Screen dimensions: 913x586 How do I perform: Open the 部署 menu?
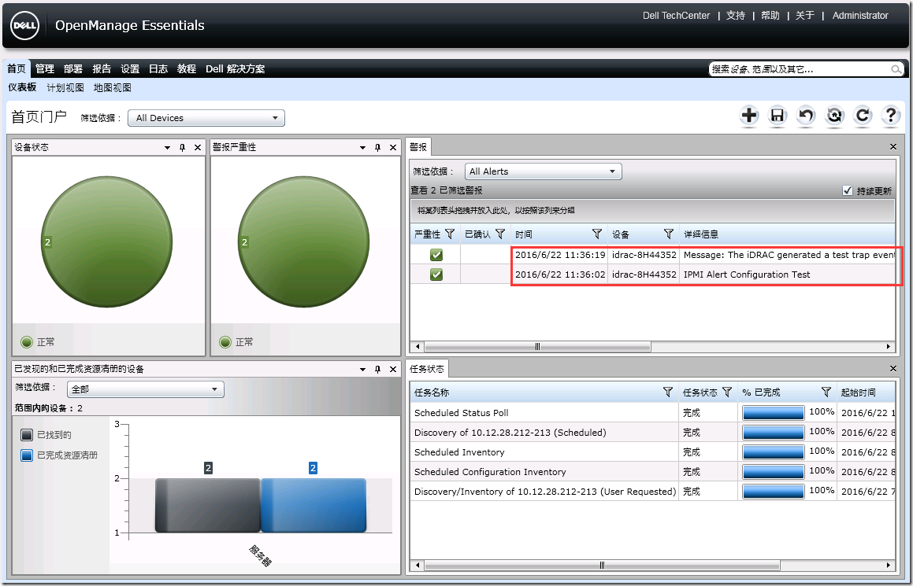tap(73, 68)
